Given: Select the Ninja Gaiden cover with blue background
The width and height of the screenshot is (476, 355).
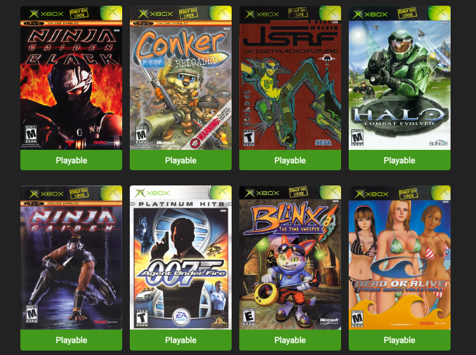Looking at the screenshot, I should pyautogui.click(x=71, y=257).
